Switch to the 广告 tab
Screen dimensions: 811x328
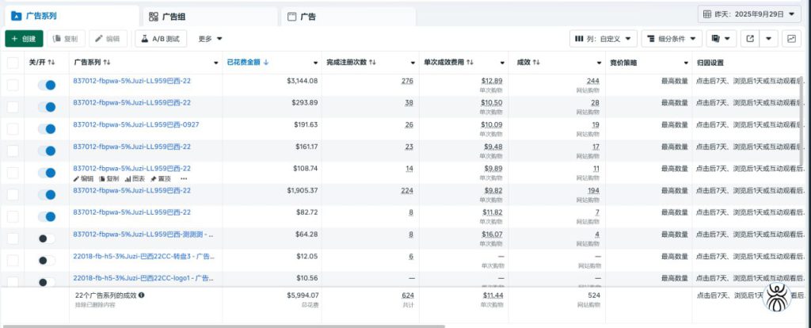348,17
